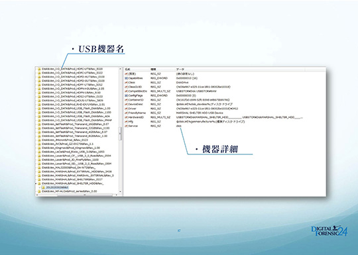The height and width of the screenshot is (255, 358).
Task: Click the ConfigFlags binary value icon
Action: 126,95
